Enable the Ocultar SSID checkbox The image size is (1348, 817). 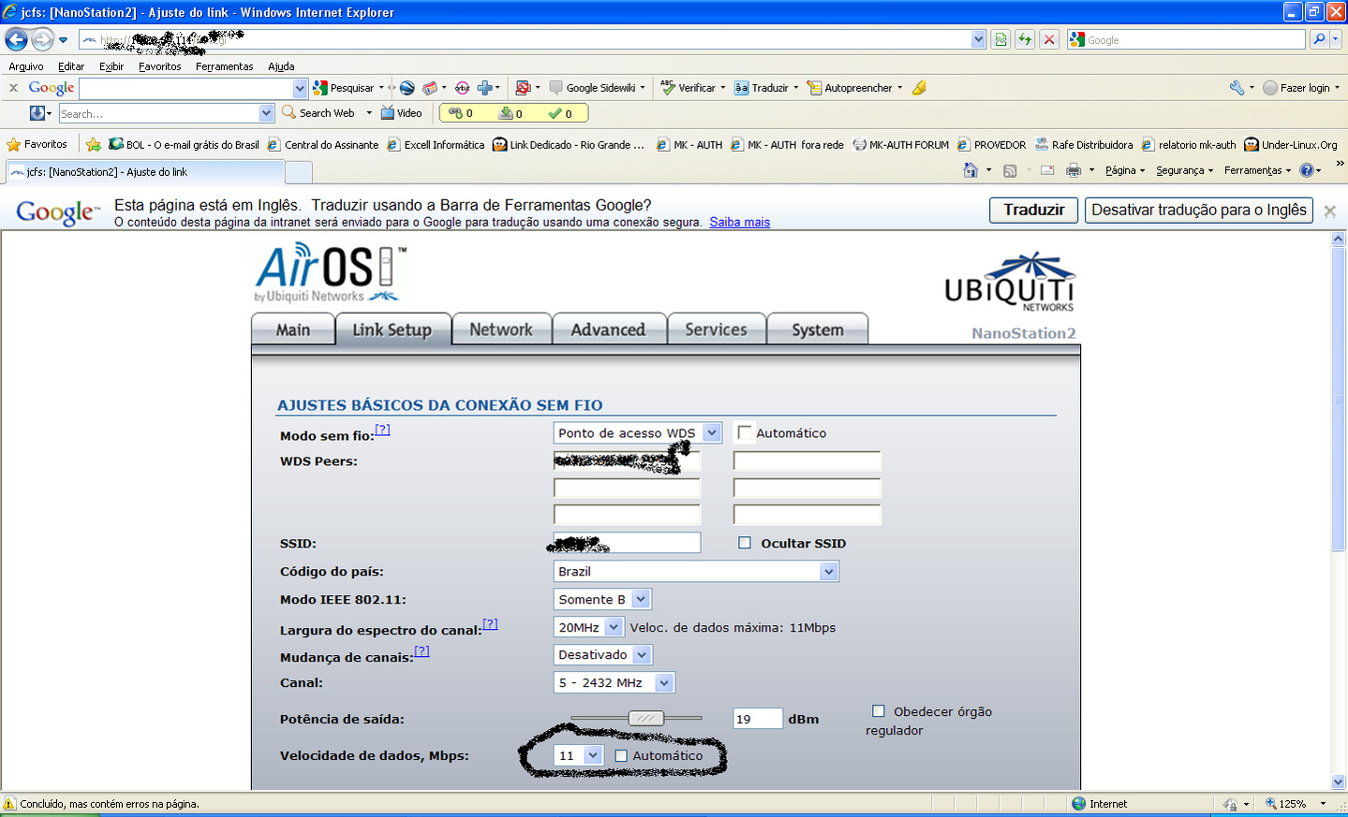coord(745,543)
